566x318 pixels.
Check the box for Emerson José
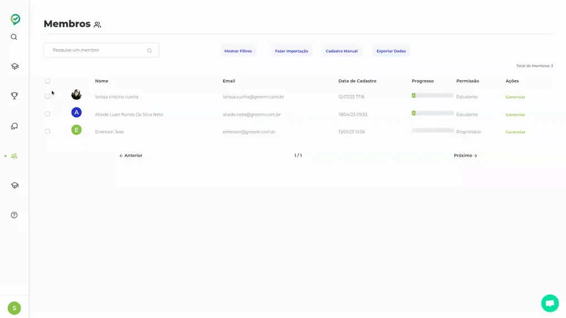coord(48,131)
